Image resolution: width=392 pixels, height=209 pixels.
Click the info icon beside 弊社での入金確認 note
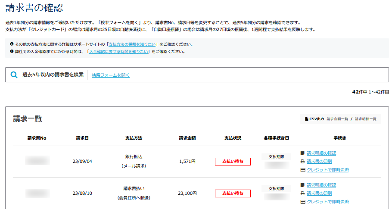click(x=11, y=52)
